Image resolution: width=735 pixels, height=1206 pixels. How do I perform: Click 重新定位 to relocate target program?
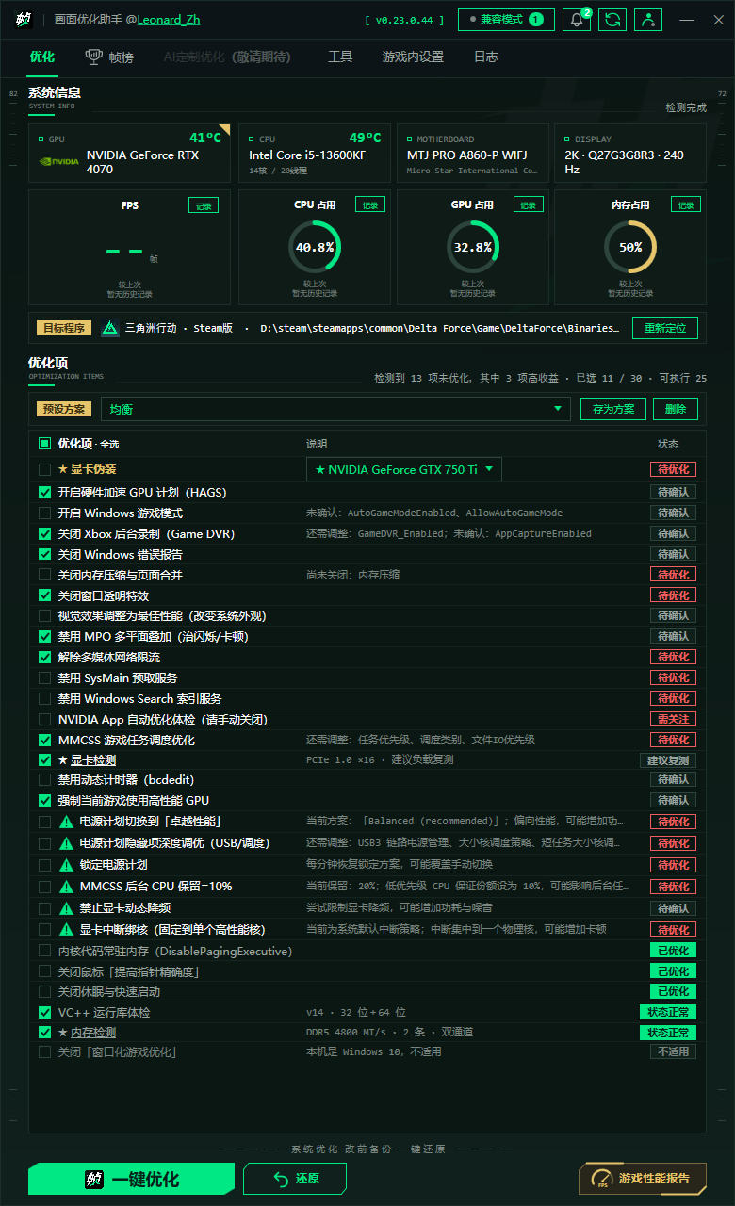(665, 328)
